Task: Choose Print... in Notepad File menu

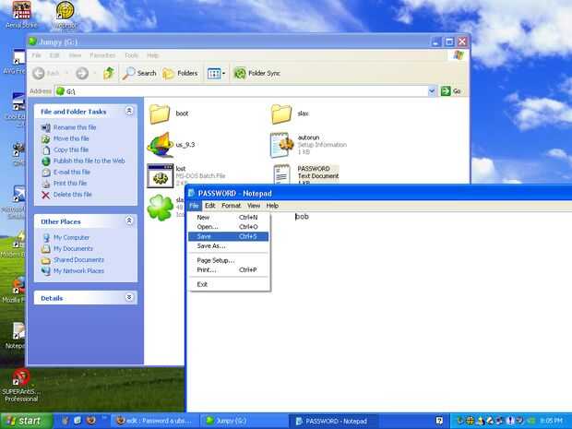Action: click(x=229, y=269)
